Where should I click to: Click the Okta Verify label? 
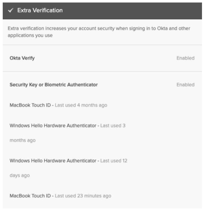[22, 58]
